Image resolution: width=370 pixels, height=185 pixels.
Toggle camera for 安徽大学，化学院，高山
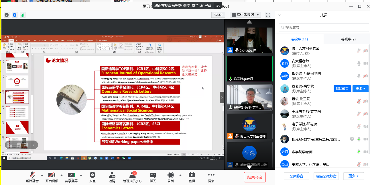(x=366, y=164)
